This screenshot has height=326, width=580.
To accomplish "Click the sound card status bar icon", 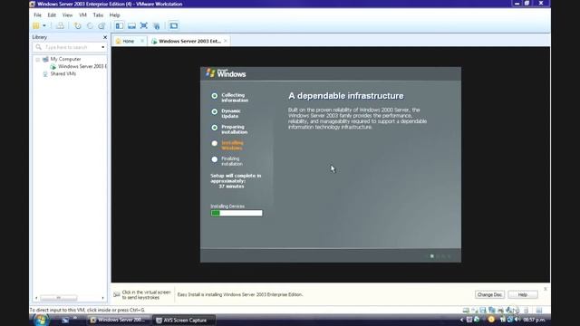I will (x=509, y=310).
